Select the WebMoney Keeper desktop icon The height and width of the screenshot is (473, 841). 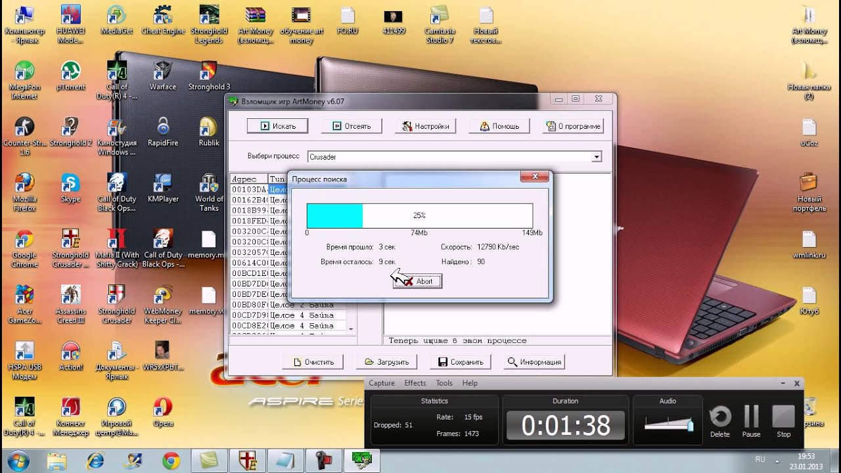click(163, 305)
